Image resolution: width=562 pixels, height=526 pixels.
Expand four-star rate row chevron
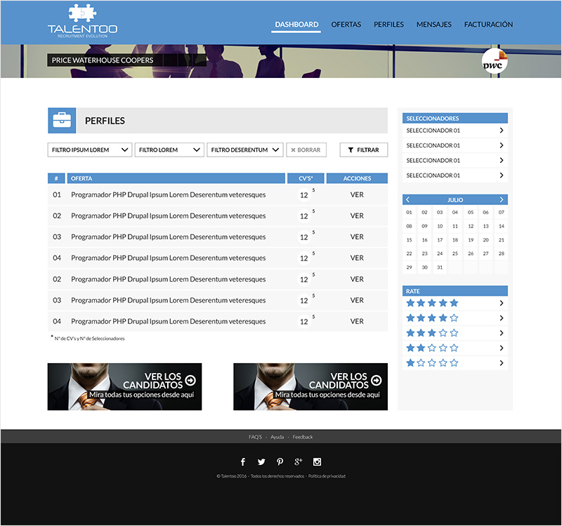pyautogui.click(x=502, y=318)
